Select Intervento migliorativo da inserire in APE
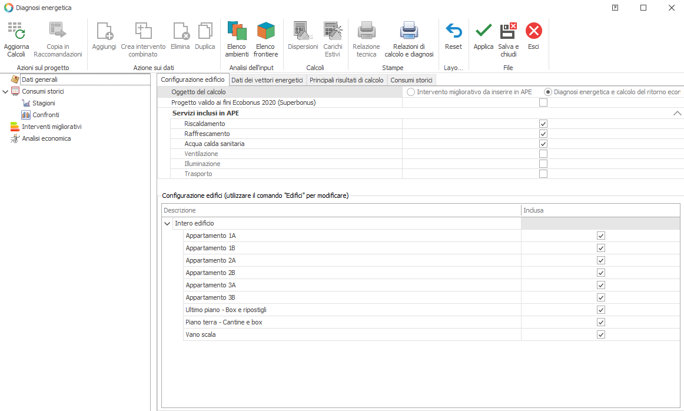 (411, 92)
